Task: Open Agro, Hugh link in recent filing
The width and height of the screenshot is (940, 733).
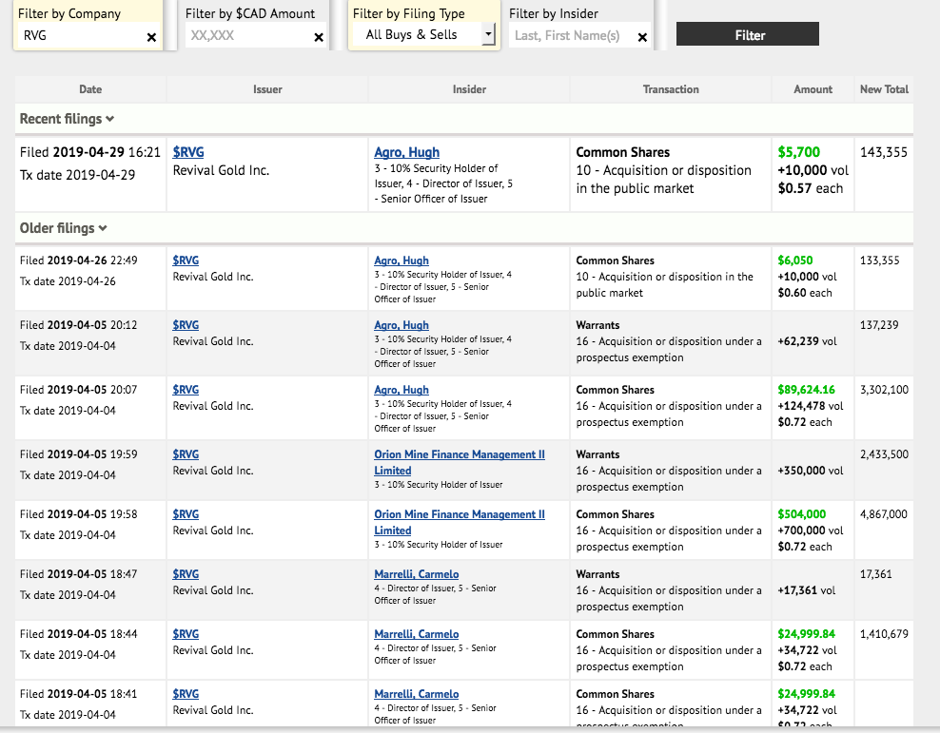Action: click(x=406, y=152)
